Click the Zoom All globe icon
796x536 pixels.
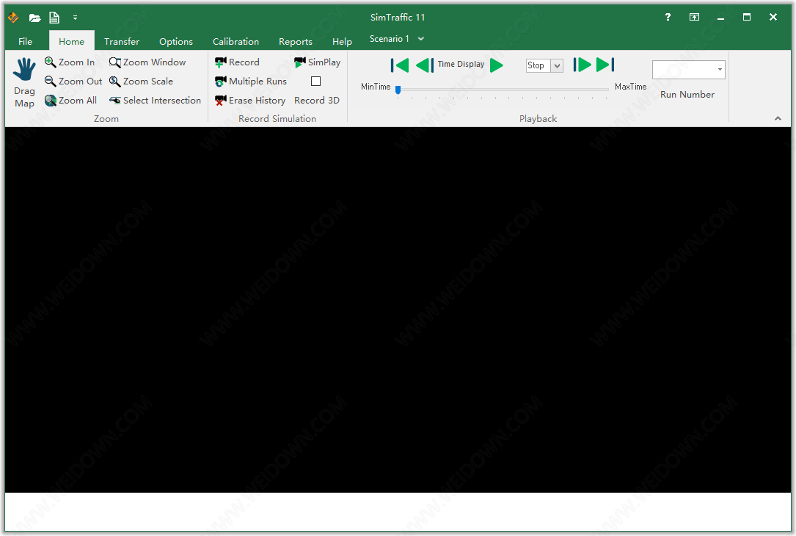pyautogui.click(x=70, y=101)
